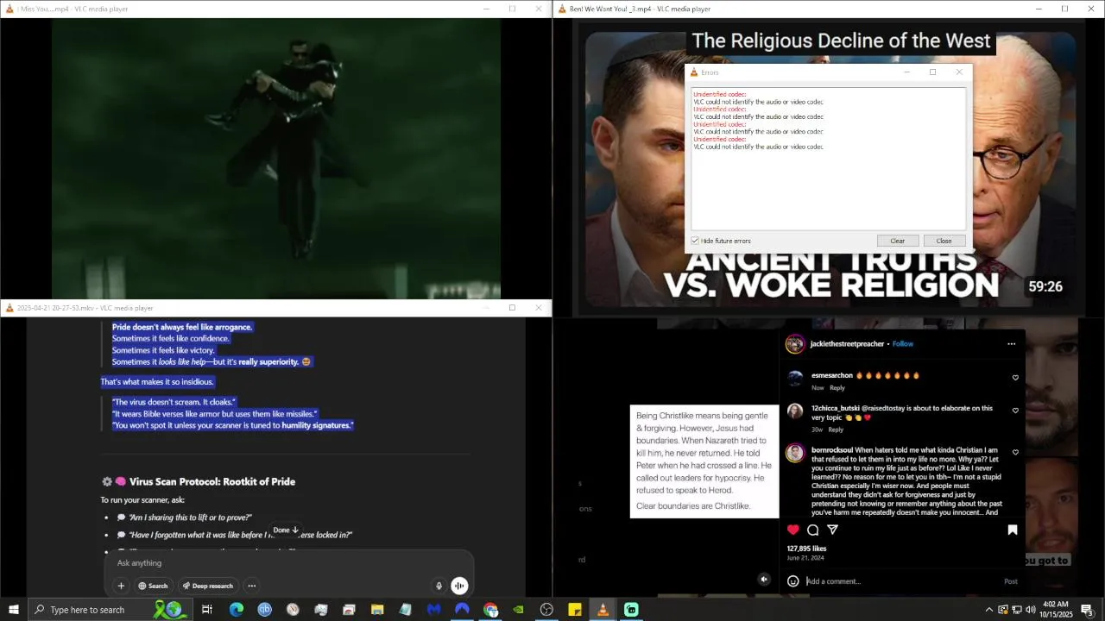Click the Virus Scan Protocol: Rootkit of Pride heading
The image size is (1105, 621).
(x=212, y=481)
